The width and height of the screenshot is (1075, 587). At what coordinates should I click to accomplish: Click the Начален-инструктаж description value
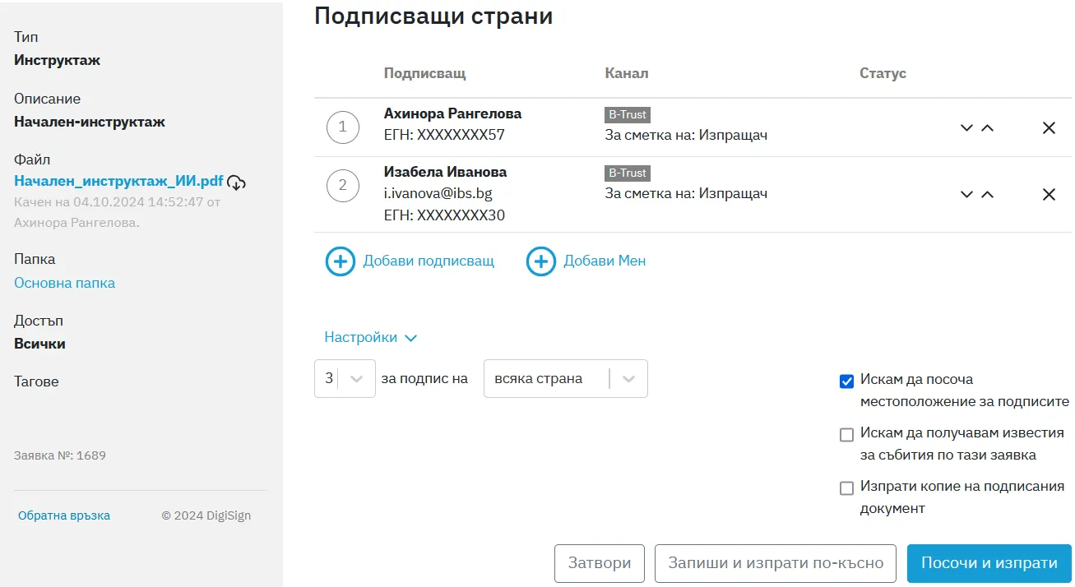click(x=90, y=122)
